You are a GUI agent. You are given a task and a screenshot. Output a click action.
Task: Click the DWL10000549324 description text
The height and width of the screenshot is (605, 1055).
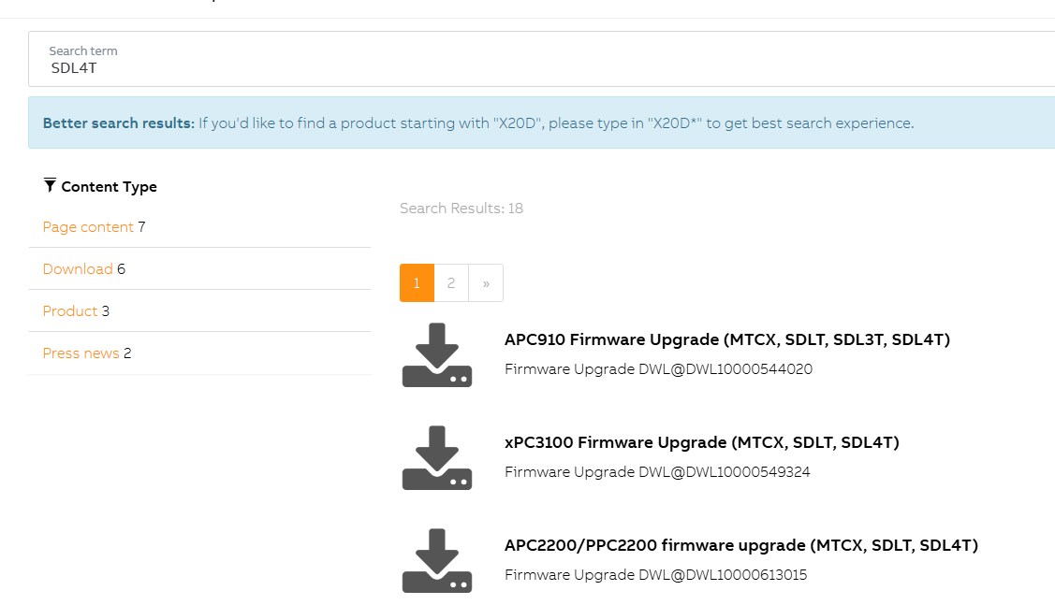click(x=657, y=472)
